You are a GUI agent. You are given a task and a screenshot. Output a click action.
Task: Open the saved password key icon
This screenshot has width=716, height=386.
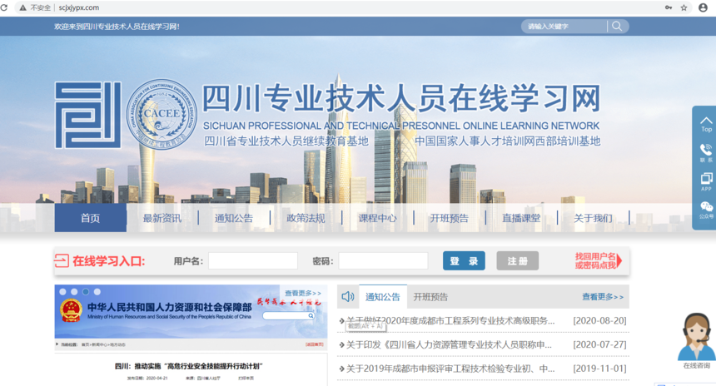coord(669,7)
